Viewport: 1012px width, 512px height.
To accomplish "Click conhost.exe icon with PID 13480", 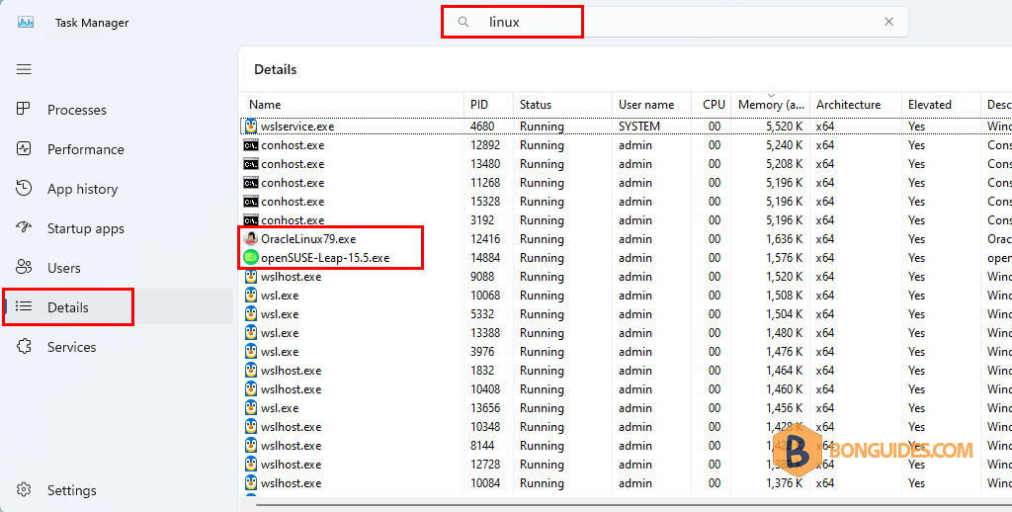I will coord(251,164).
